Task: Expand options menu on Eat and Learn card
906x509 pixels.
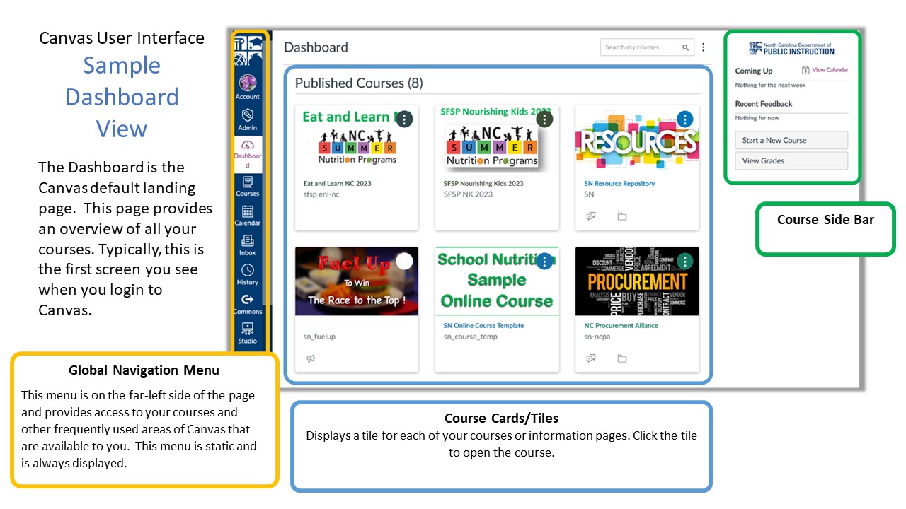Action: pyautogui.click(x=404, y=119)
